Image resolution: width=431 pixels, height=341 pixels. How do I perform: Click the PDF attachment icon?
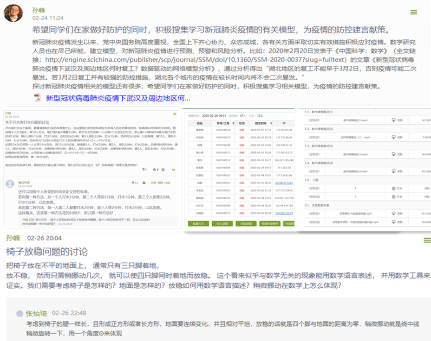[x=38, y=98]
